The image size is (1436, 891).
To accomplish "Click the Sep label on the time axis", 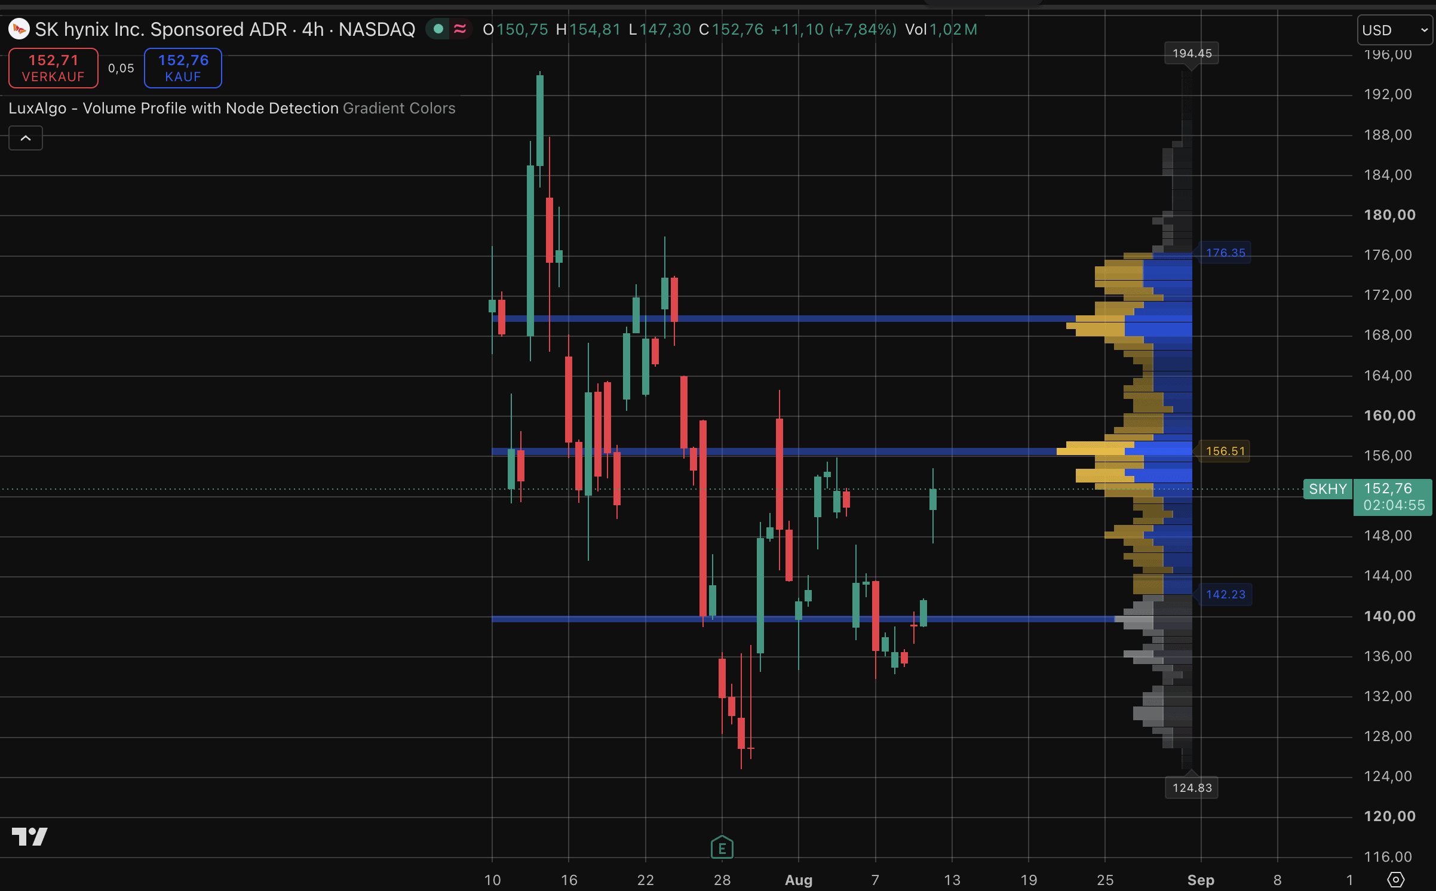I will pyautogui.click(x=1201, y=880).
